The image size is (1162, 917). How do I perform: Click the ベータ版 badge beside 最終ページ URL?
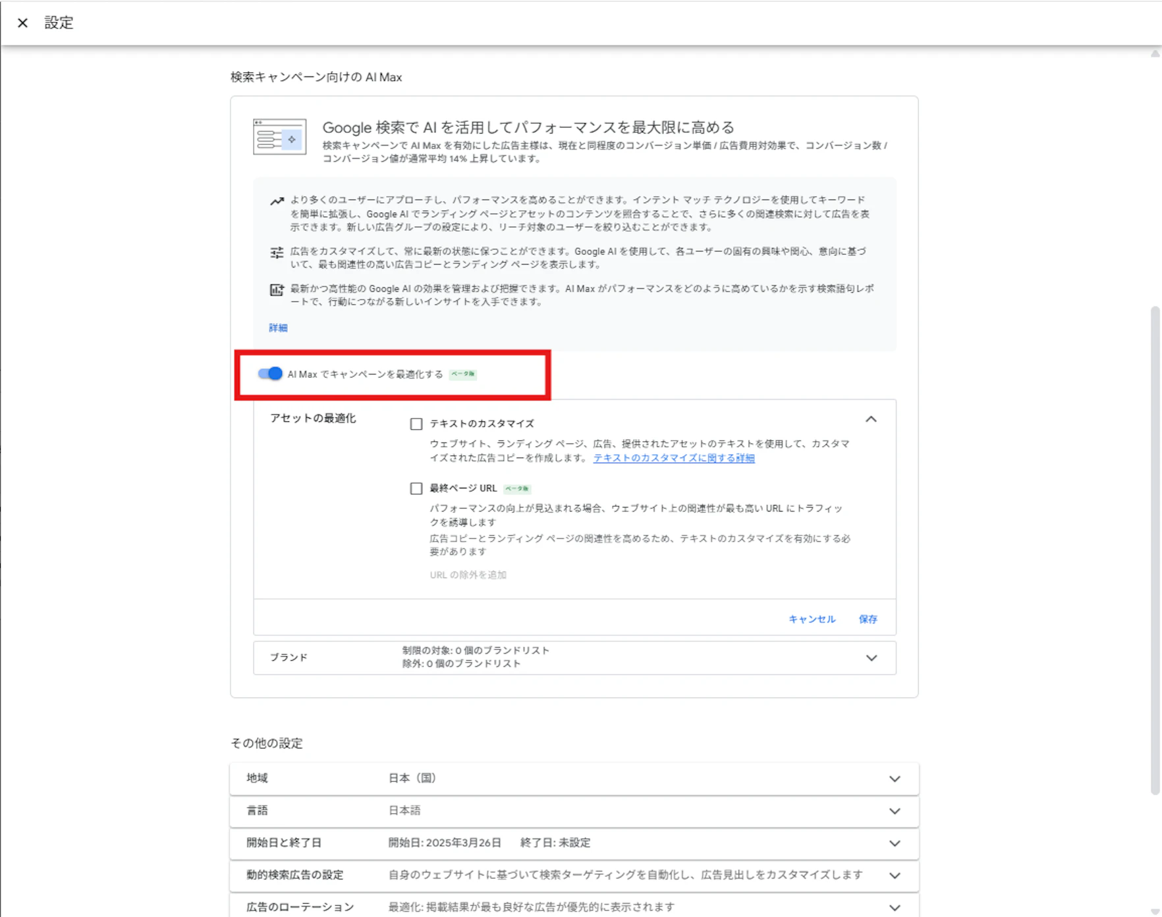click(517, 488)
